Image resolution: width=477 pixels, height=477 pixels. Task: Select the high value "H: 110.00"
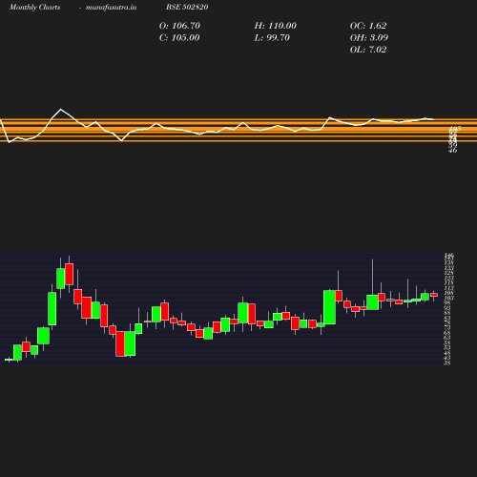[276, 26]
